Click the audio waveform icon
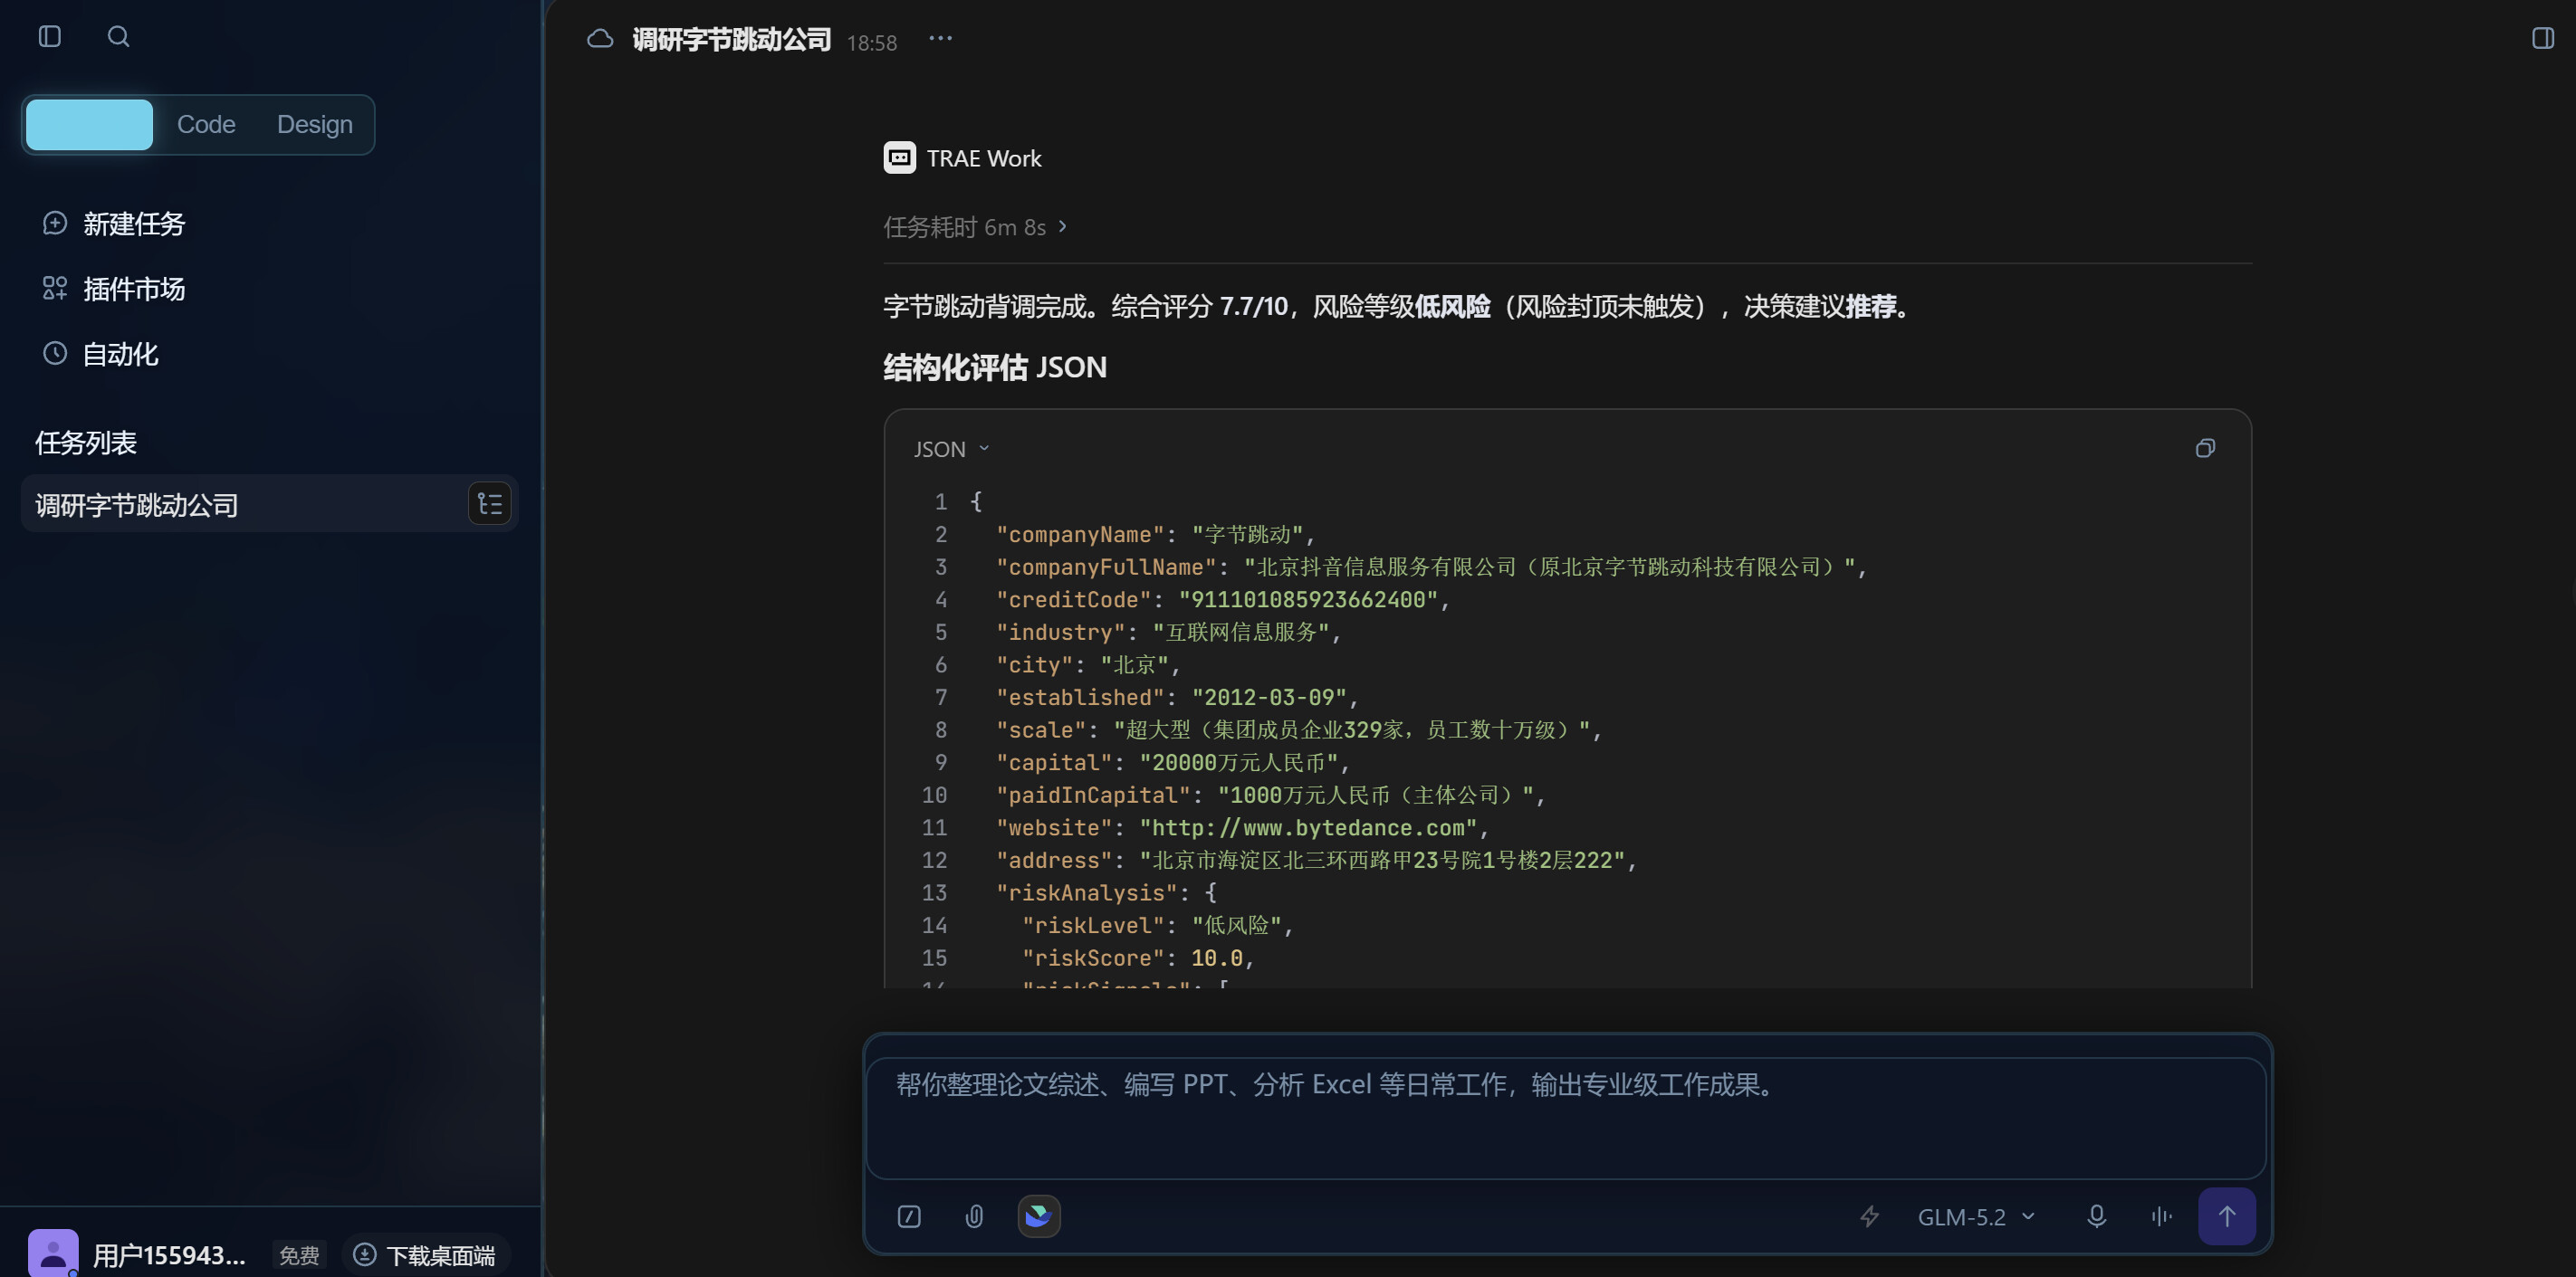 2161,1217
